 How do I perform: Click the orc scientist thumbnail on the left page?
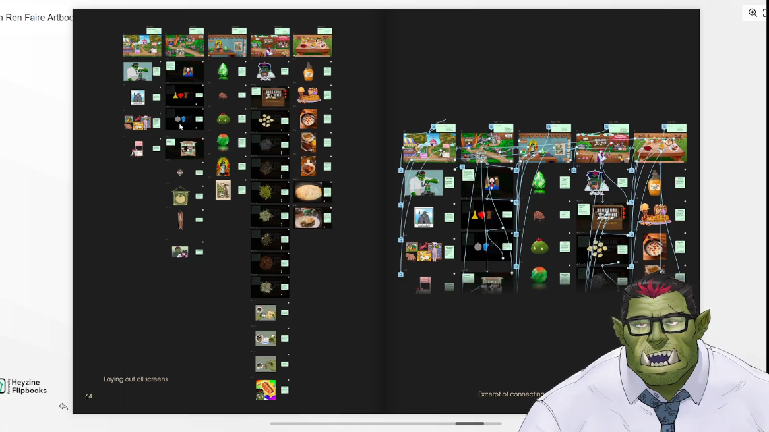tap(137, 72)
